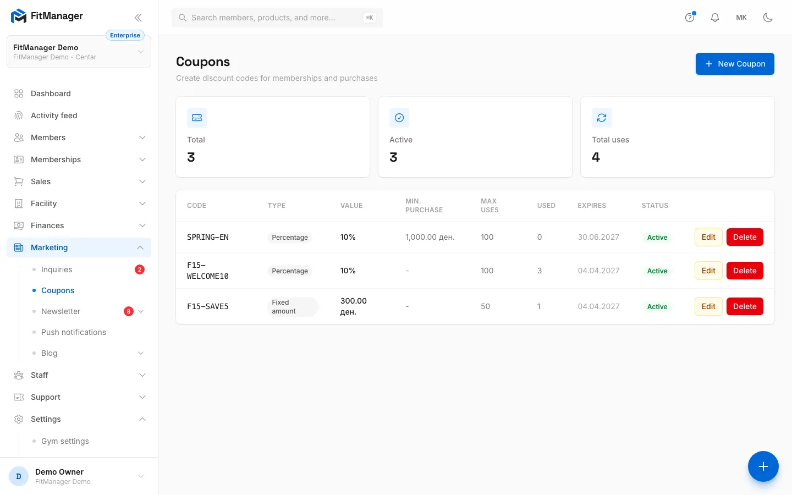Screen dimensions: 792x495
Task: Click the Activity feed fingerprint icon
Action: (19, 116)
